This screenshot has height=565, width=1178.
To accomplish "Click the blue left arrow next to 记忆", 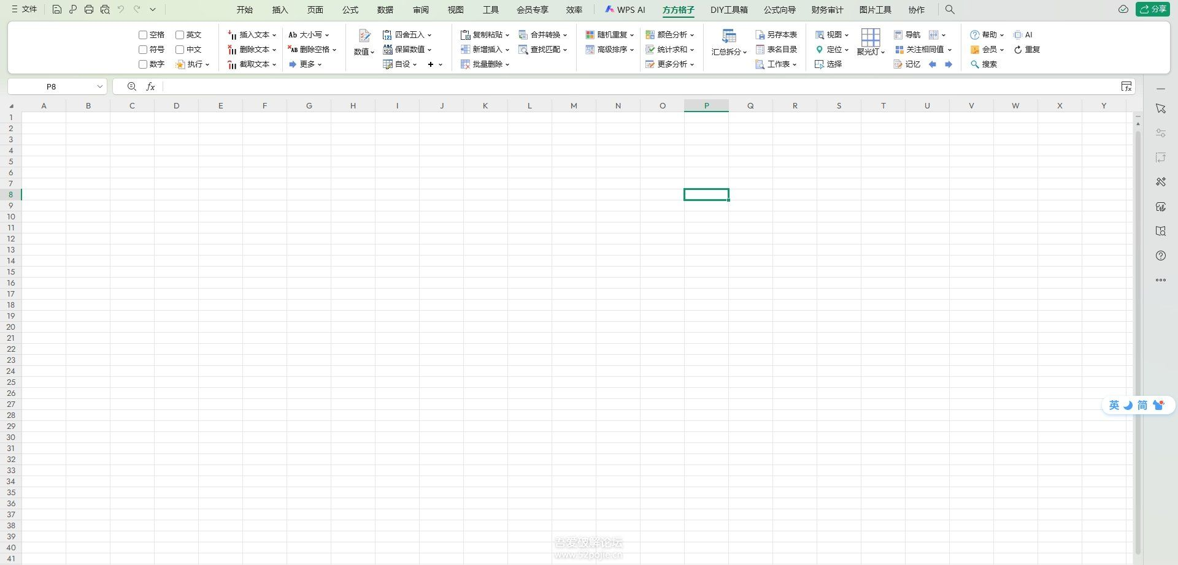I will tap(933, 64).
